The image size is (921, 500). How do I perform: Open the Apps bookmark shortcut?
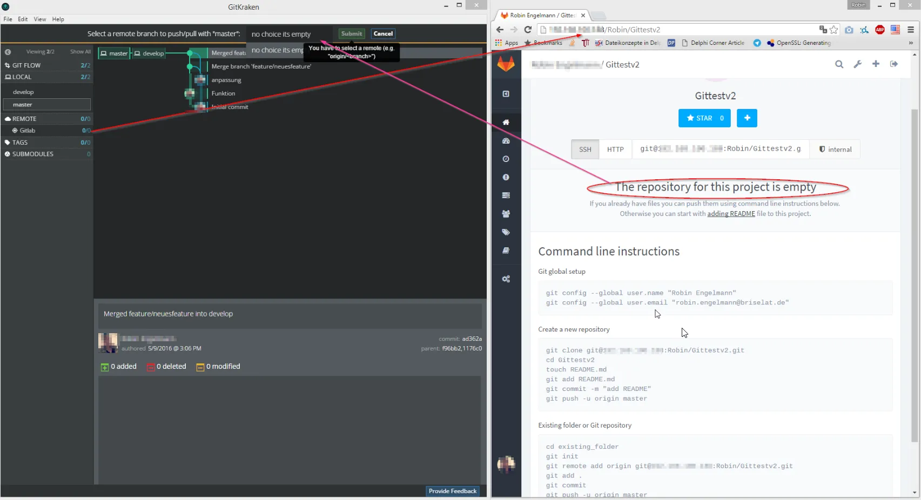pyautogui.click(x=507, y=43)
